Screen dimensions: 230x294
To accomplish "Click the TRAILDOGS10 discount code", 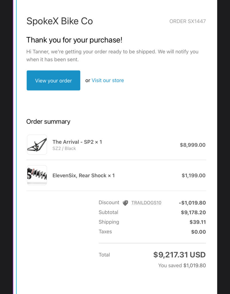I will click(146, 203).
